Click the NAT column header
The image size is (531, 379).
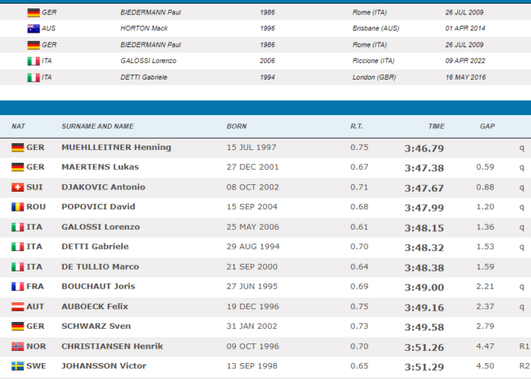[18, 126]
